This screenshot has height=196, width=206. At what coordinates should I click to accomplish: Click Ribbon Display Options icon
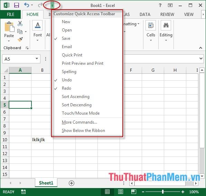click(x=170, y=5)
